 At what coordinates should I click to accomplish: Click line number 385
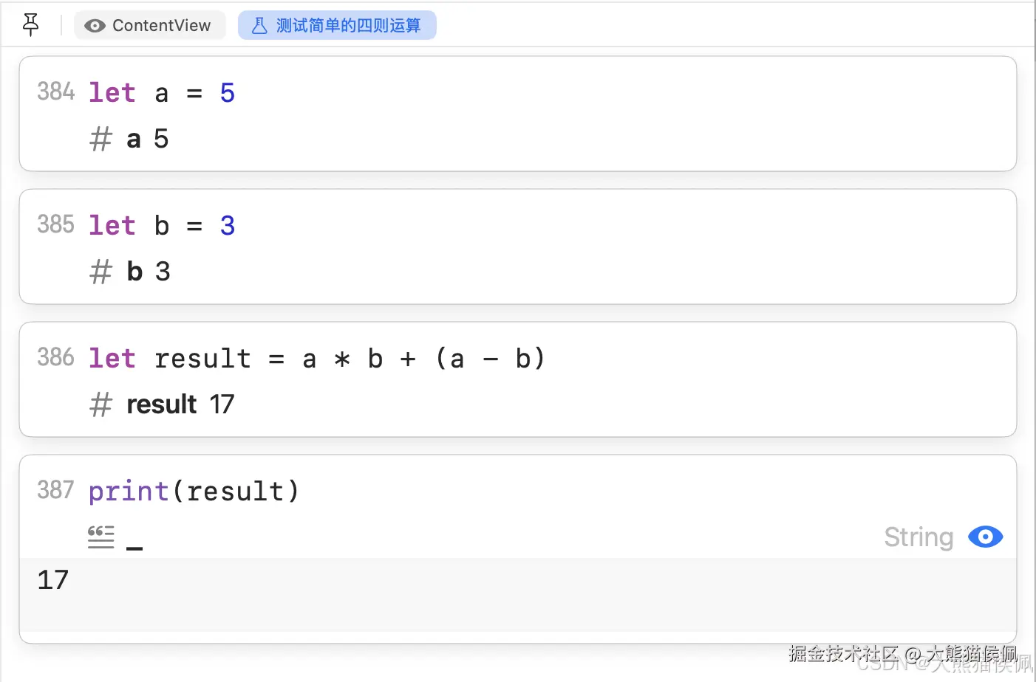pyautogui.click(x=56, y=224)
